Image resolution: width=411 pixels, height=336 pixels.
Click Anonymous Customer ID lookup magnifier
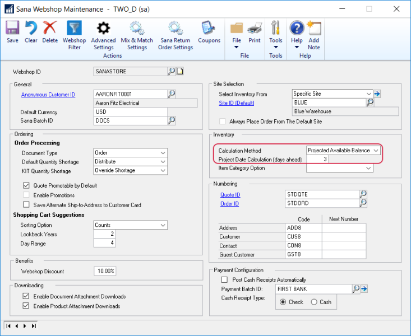point(172,94)
